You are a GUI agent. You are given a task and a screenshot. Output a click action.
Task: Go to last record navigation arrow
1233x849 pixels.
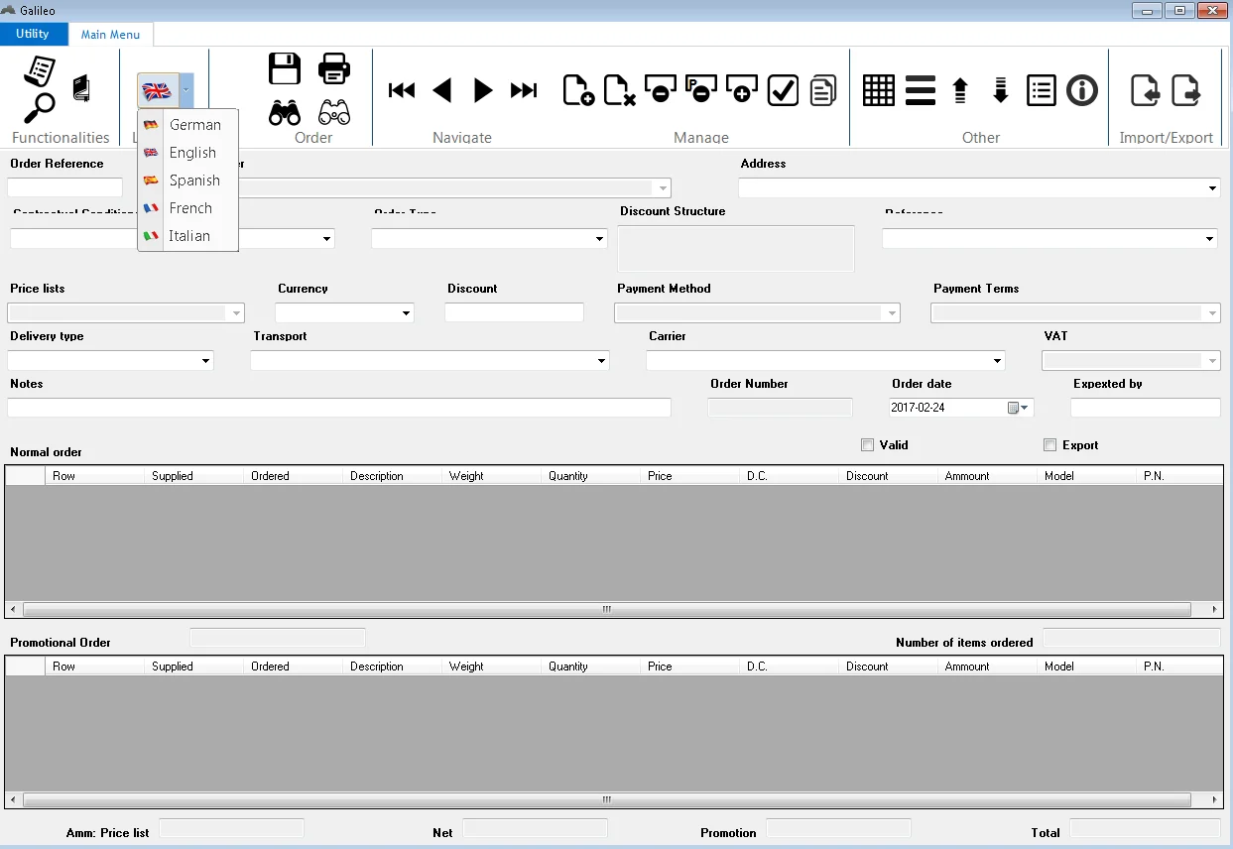(x=523, y=91)
